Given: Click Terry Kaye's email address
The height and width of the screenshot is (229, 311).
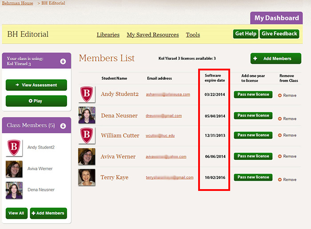Looking at the screenshot, I should pos(170,178).
